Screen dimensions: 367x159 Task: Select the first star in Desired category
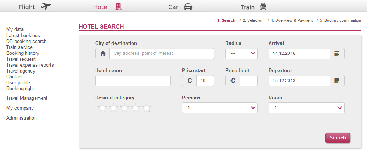(x=102, y=108)
